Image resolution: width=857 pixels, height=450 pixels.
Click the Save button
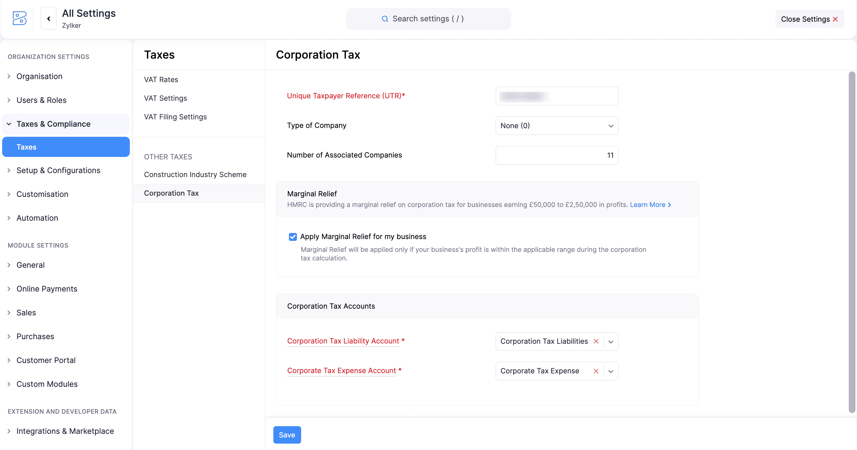(287, 435)
